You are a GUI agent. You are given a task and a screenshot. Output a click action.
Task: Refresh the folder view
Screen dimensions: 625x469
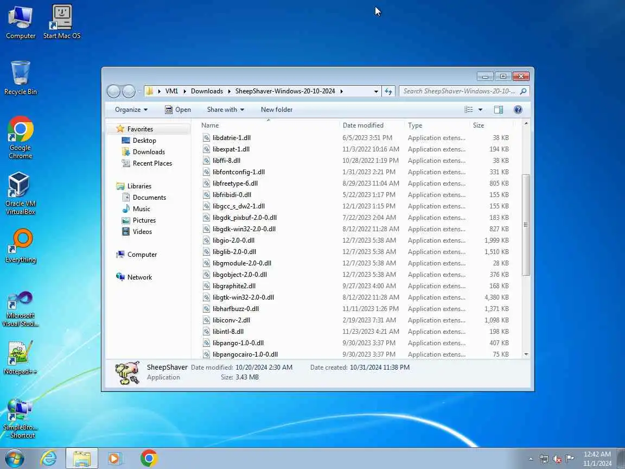click(388, 91)
